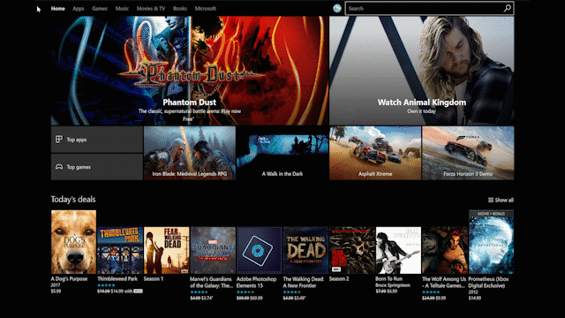Open the Top games list
The width and height of the screenshot is (565, 318).
point(96,167)
